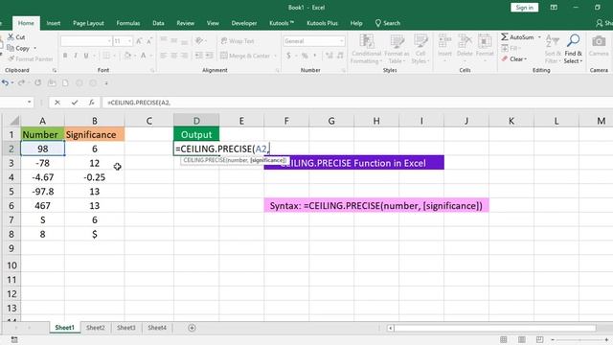Viewport: 613px width, 345px height.
Task: Click the Clear eraser icon
Action: point(505,59)
